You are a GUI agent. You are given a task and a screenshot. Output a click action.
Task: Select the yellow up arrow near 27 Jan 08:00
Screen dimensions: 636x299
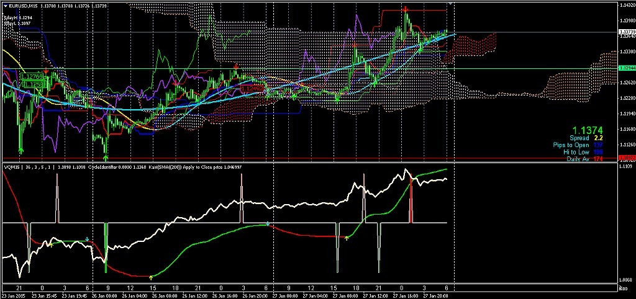347,238
